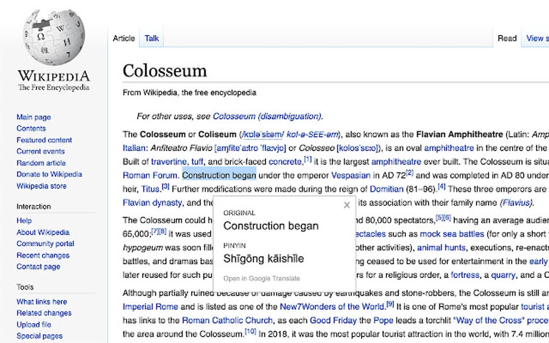
Task: Load a Random article
Action: (41, 163)
